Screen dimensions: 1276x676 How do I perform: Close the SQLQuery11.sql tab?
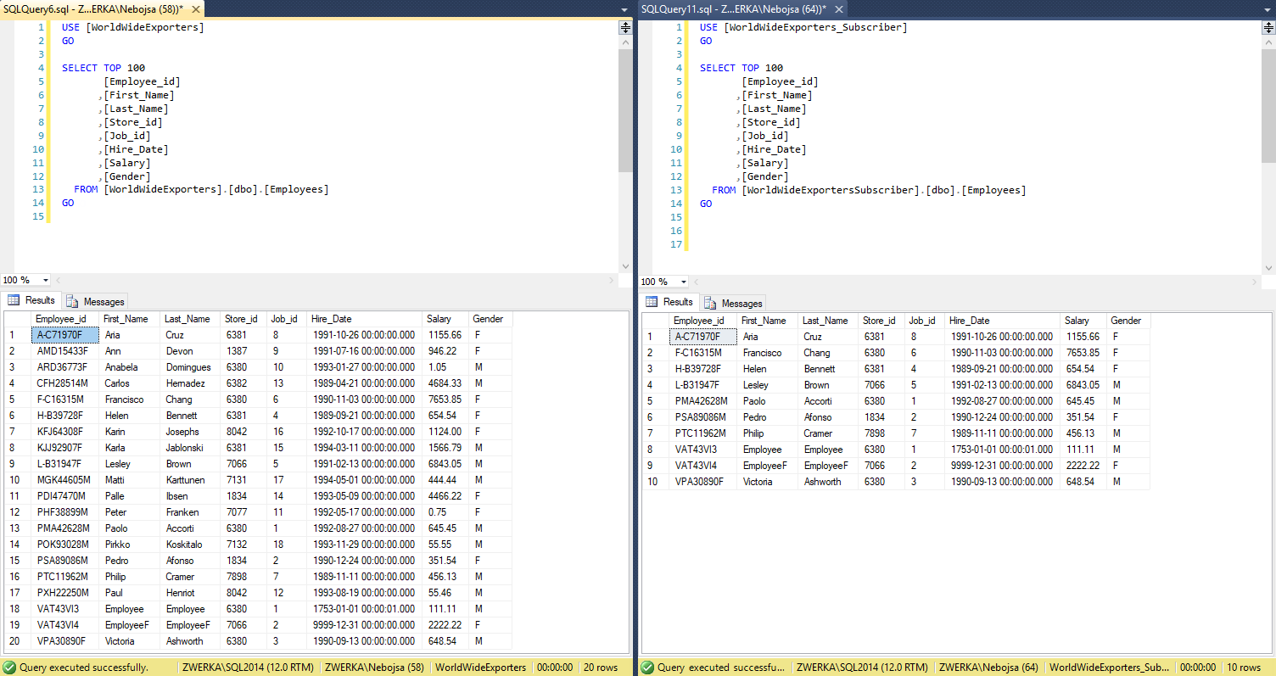tap(837, 8)
